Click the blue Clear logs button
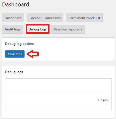116x119 pixels. click(15, 54)
